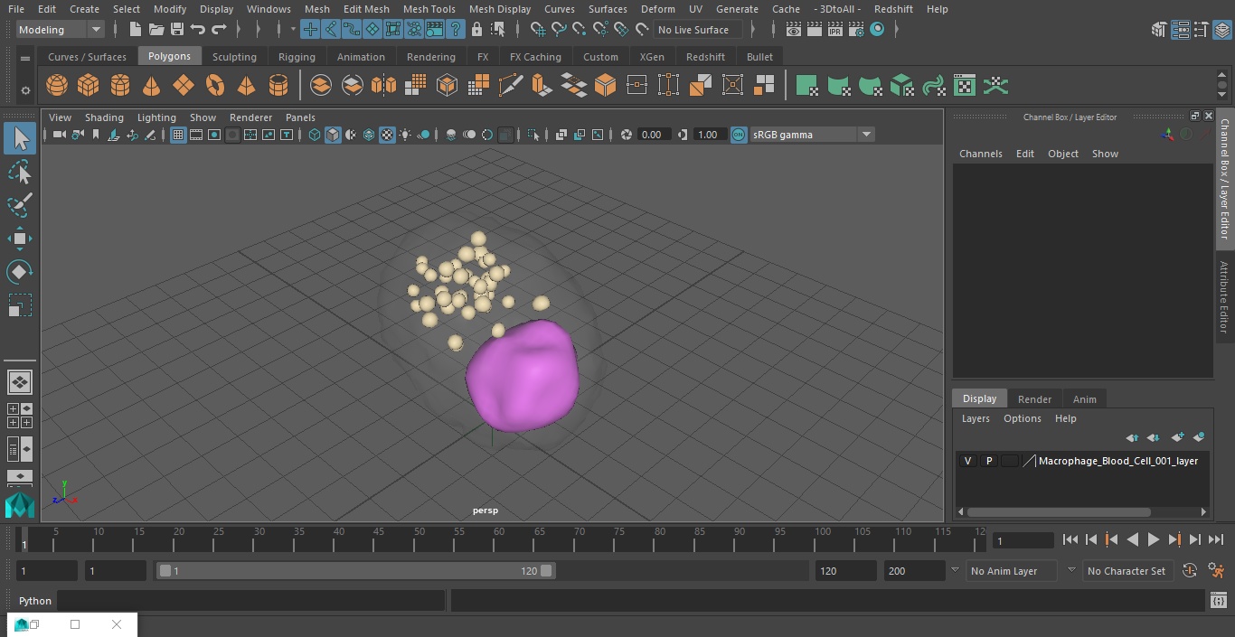The width and height of the screenshot is (1235, 637).
Task: Create a polygon pipe from the shelf
Action: pos(278,86)
